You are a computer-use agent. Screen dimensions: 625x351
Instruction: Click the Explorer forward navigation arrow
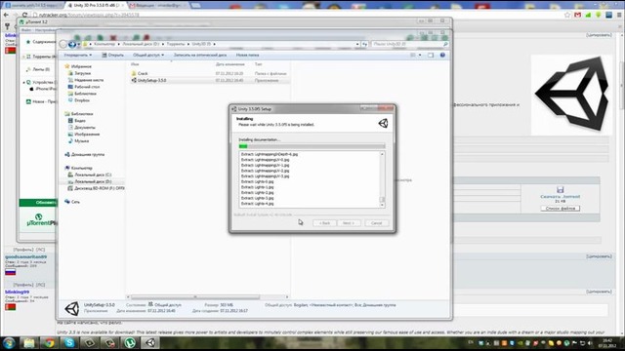pyautogui.click(x=72, y=44)
